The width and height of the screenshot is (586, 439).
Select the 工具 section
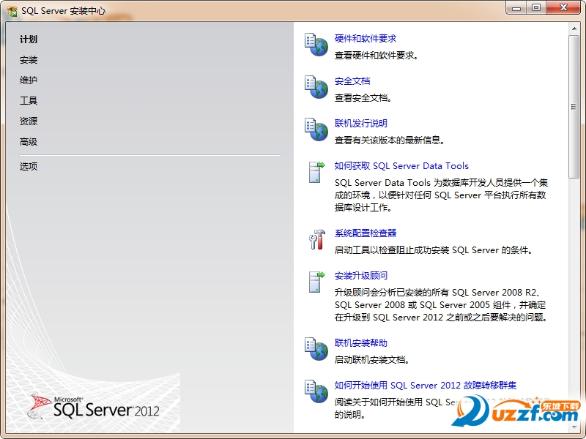click(28, 100)
